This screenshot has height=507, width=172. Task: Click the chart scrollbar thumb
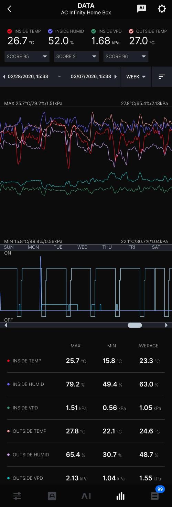tap(135, 325)
